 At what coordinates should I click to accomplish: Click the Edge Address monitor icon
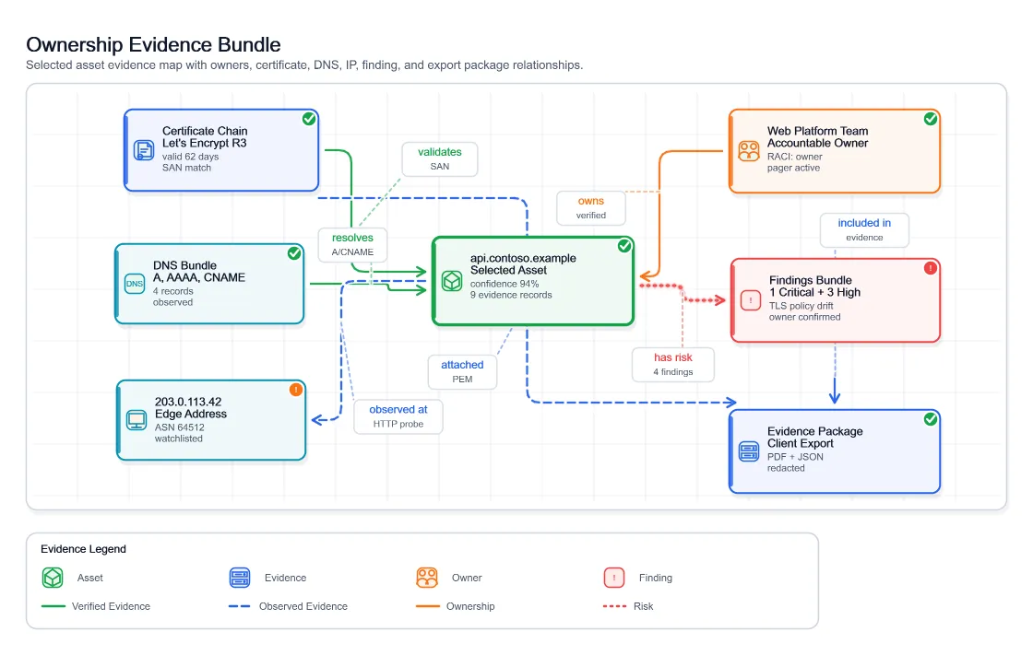pyautogui.click(x=137, y=420)
